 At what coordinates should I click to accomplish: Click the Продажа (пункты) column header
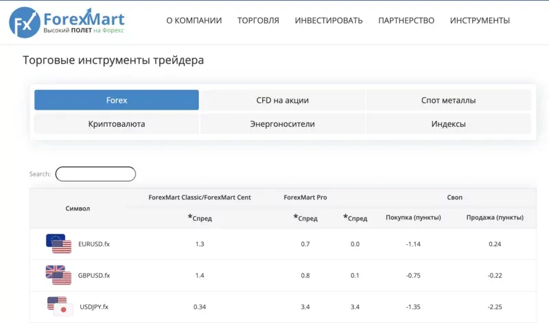point(495,217)
